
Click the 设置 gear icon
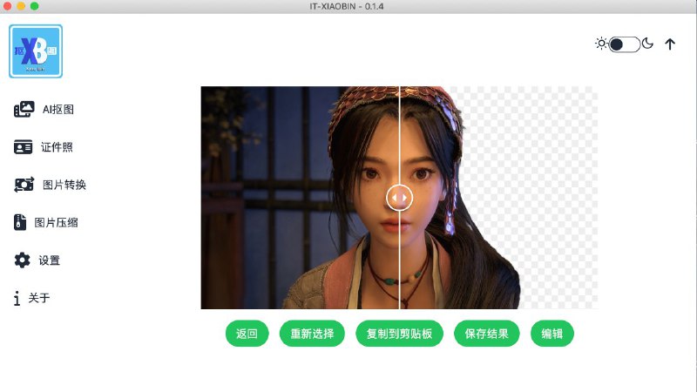point(22,260)
